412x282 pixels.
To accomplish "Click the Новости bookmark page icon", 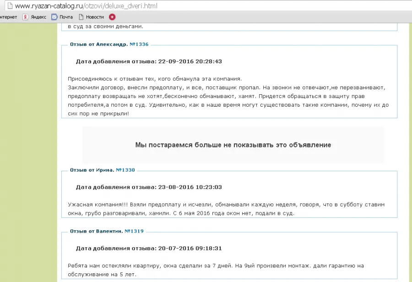I will point(81,17).
